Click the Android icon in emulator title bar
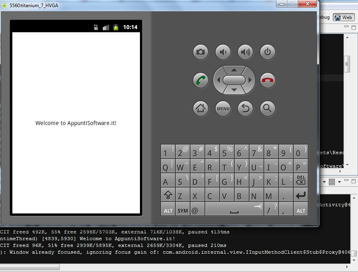Image resolution: width=358 pixels, height=272 pixels. (x=4, y=6)
